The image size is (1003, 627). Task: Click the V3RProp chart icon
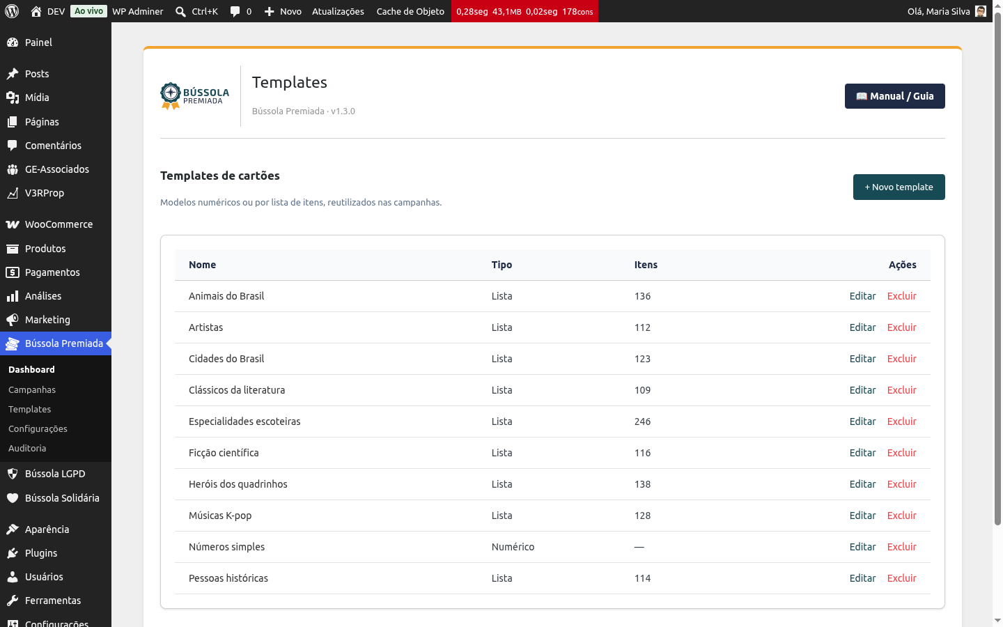point(13,193)
